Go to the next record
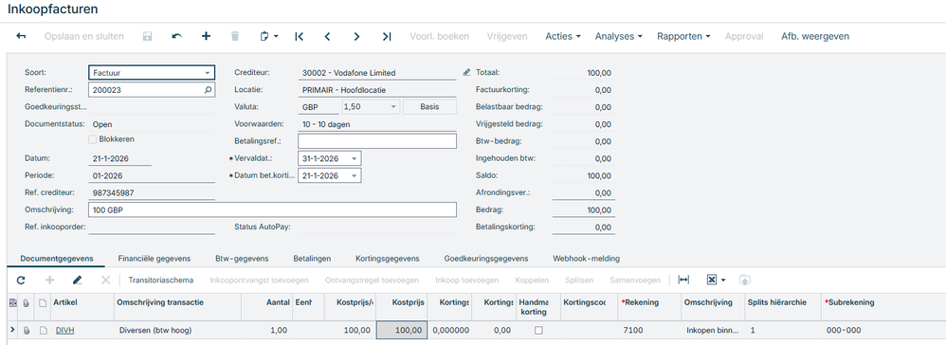 (356, 36)
